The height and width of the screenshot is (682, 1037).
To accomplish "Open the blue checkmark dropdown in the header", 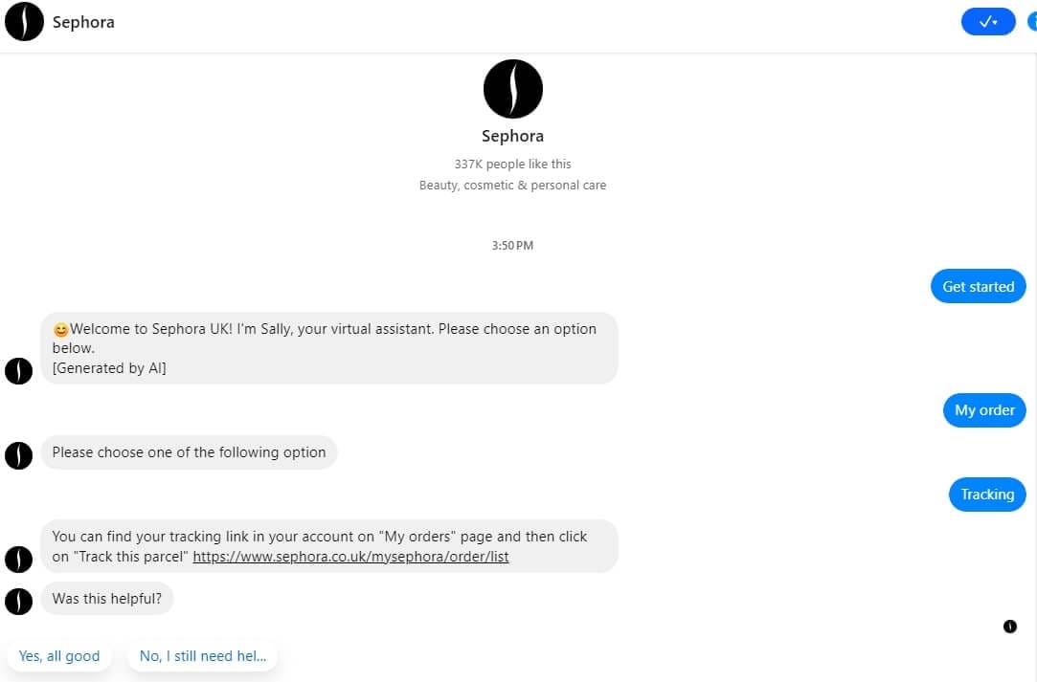I will pos(987,21).
